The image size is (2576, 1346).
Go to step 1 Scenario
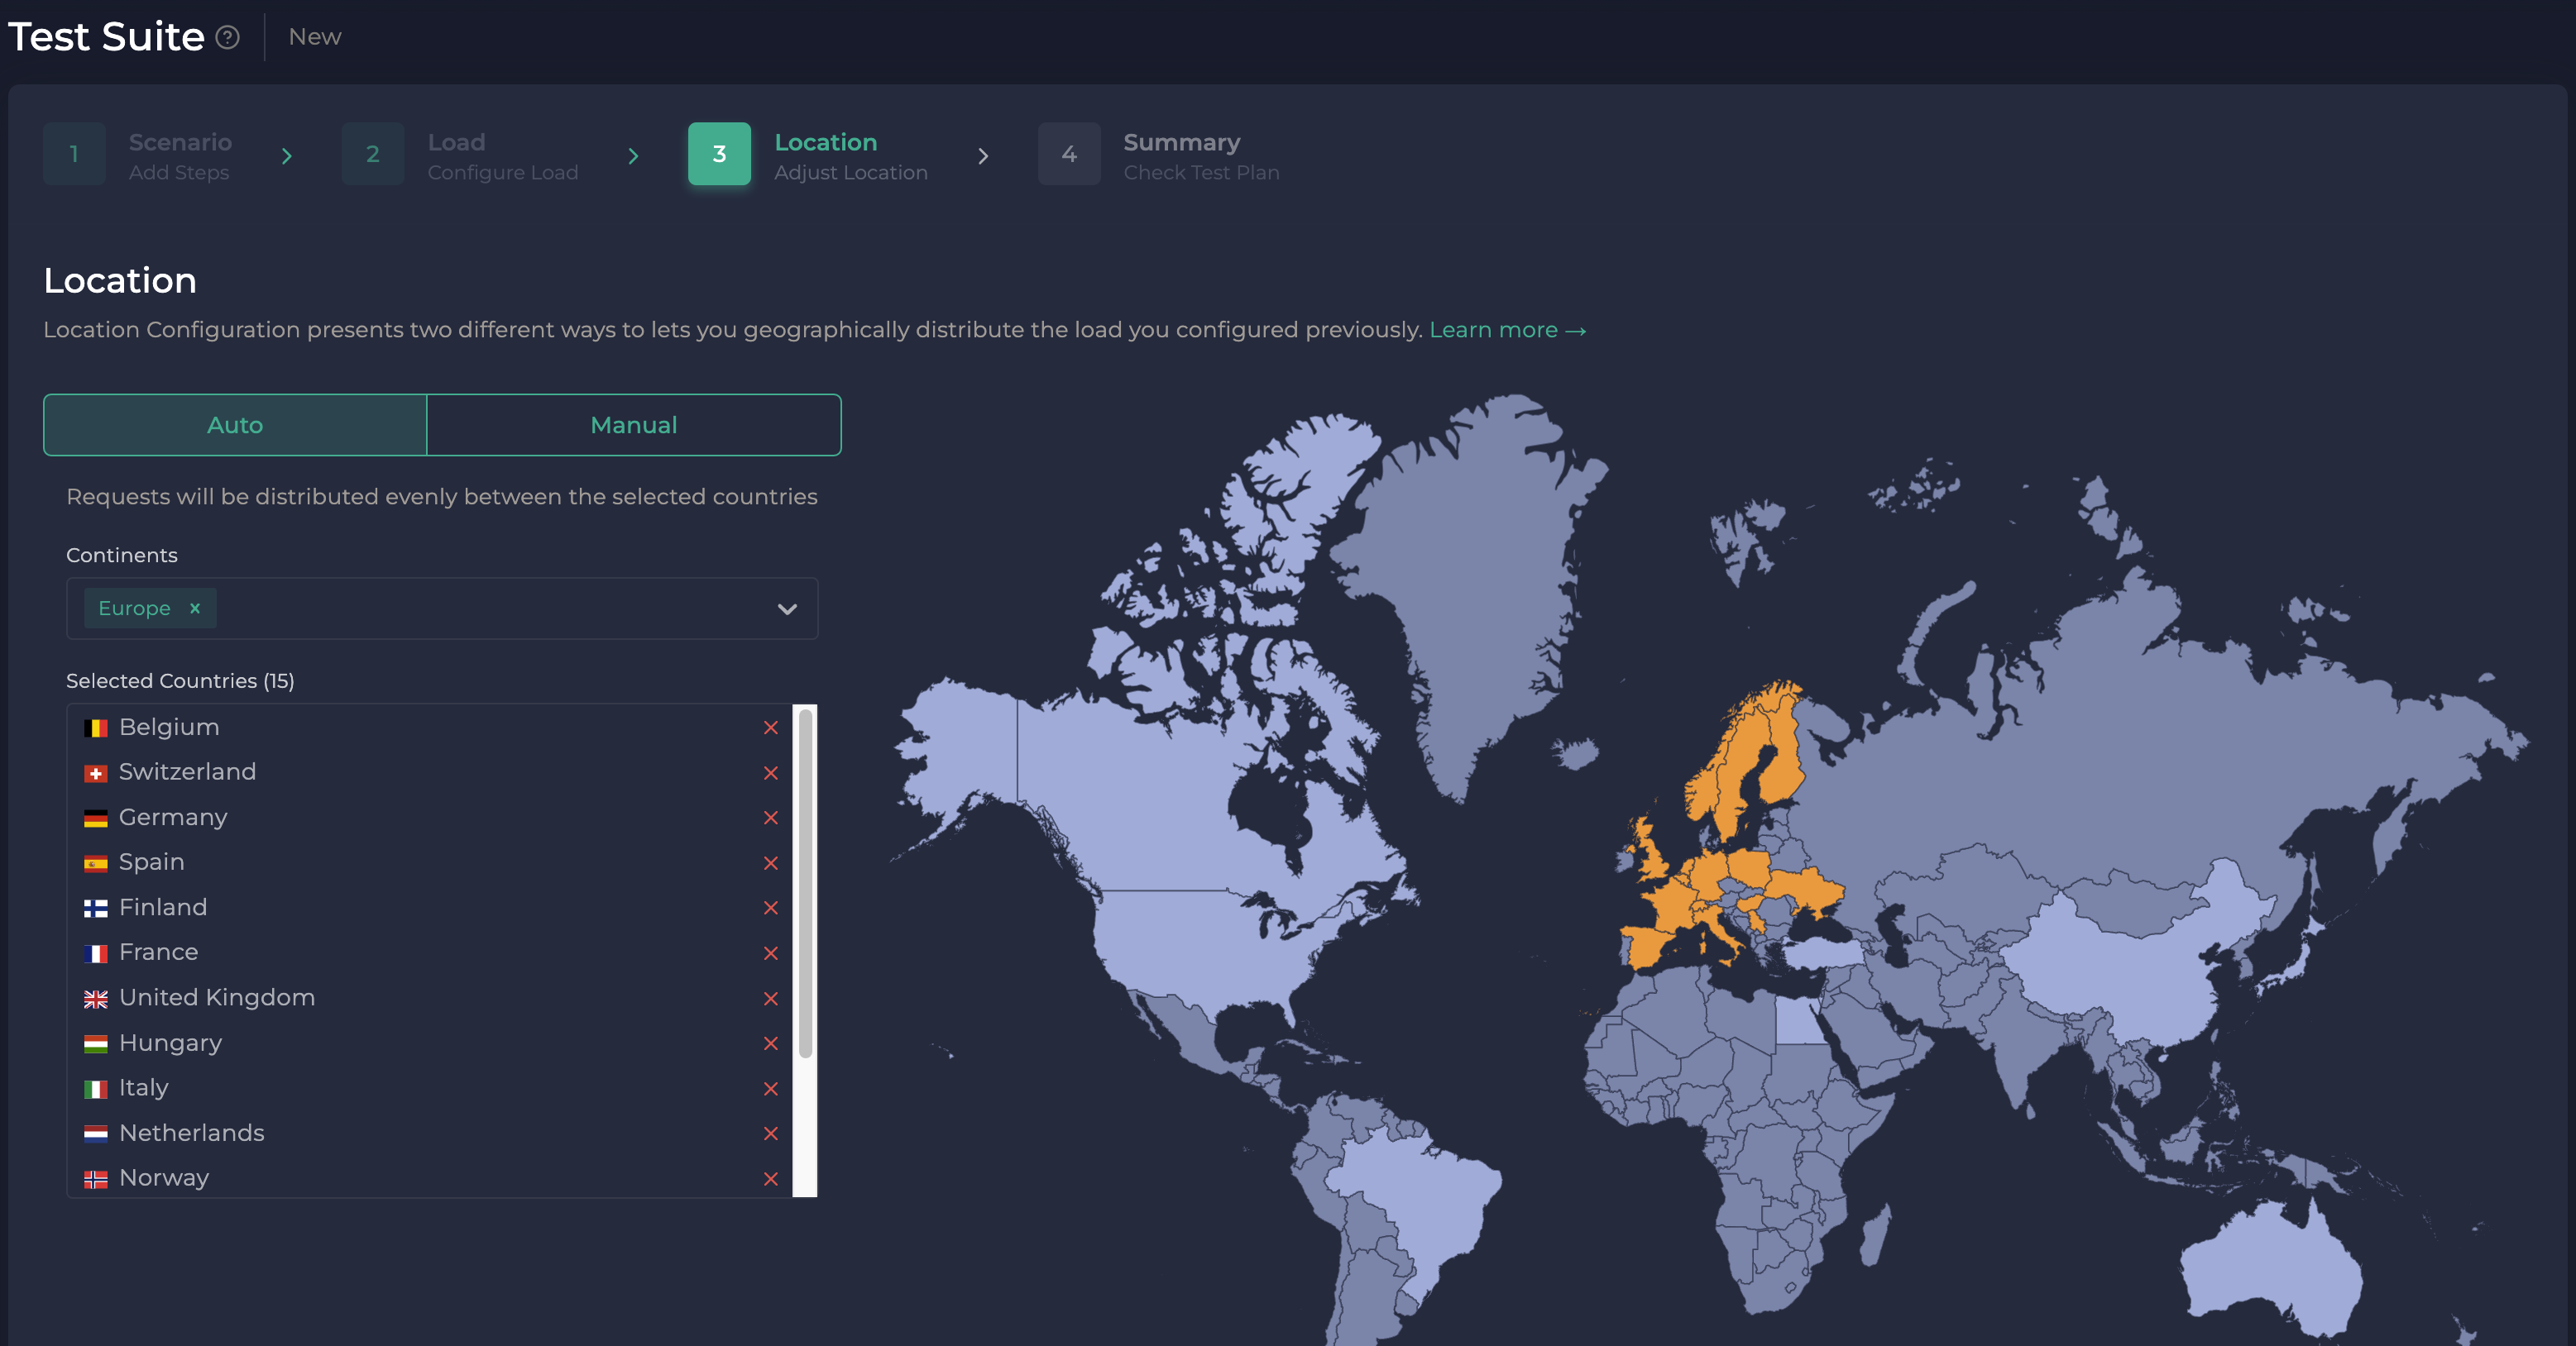74,154
